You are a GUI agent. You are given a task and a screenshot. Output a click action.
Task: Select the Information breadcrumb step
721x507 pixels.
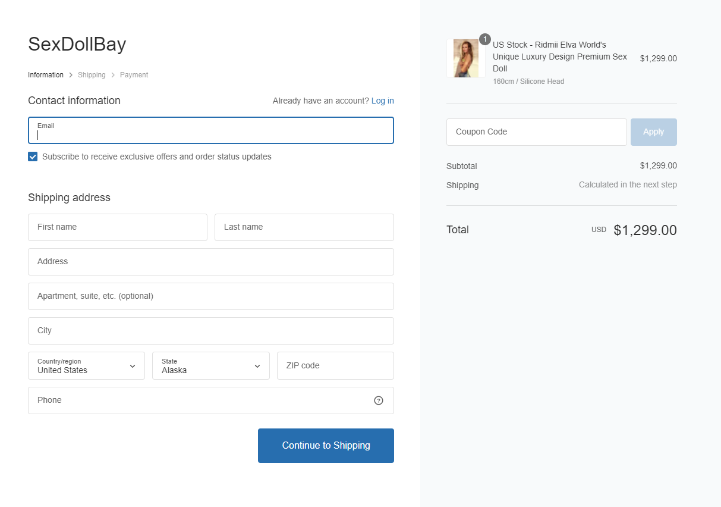[46, 75]
